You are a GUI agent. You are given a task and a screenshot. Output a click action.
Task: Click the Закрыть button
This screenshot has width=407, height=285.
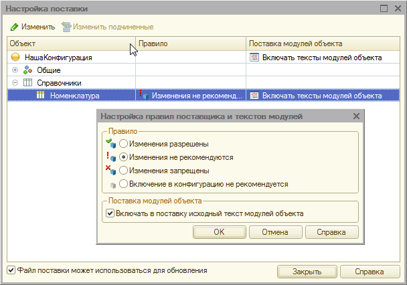307,271
